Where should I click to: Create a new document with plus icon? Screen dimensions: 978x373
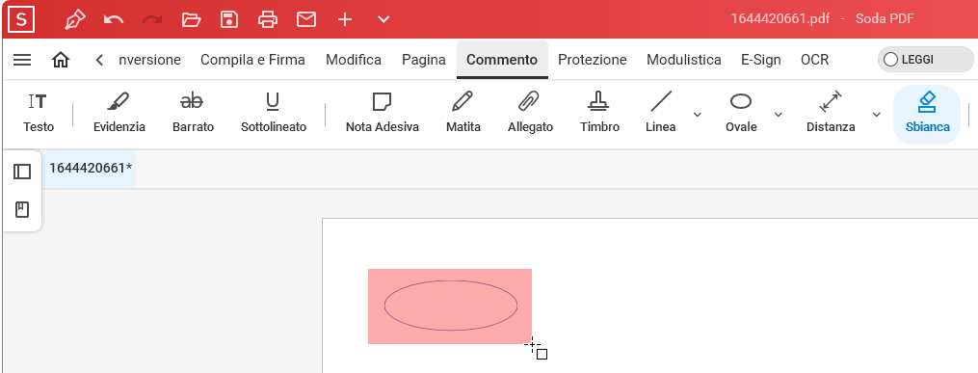345,19
